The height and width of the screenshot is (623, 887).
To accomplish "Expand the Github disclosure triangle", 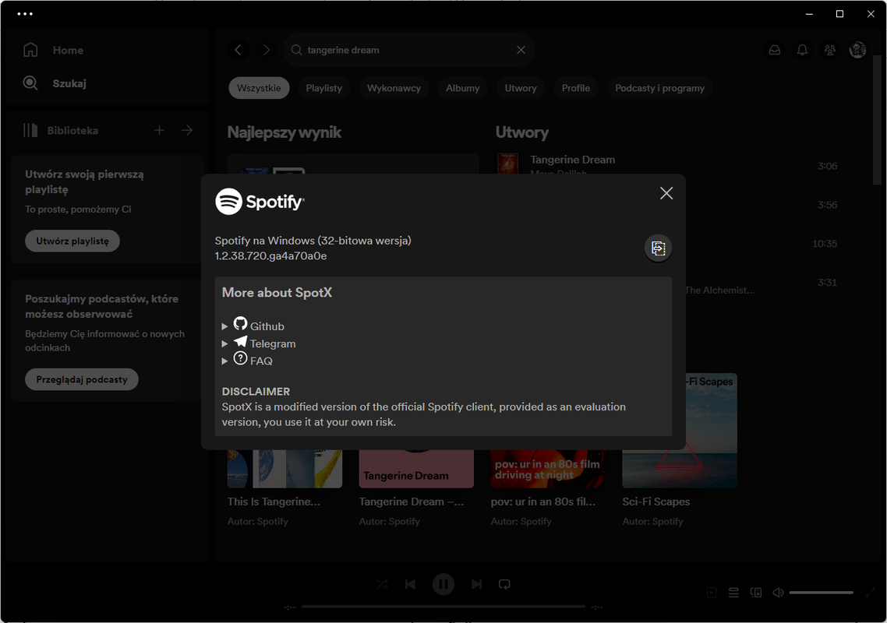I will tap(224, 327).
